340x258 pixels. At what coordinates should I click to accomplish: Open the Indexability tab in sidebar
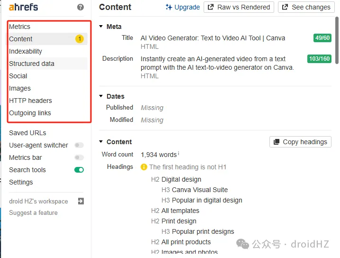click(x=26, y=51)
